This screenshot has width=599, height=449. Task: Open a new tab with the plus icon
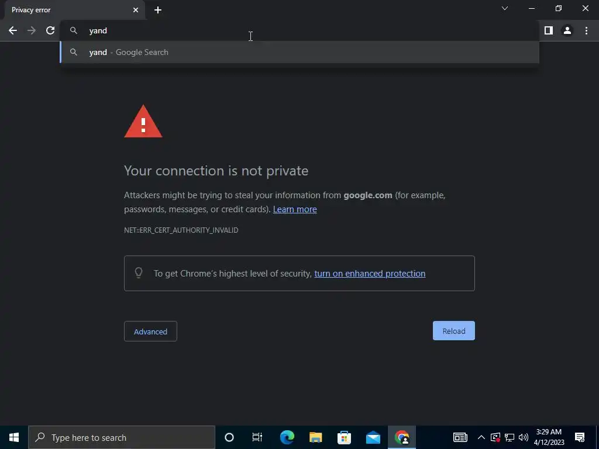coord(158,10)
